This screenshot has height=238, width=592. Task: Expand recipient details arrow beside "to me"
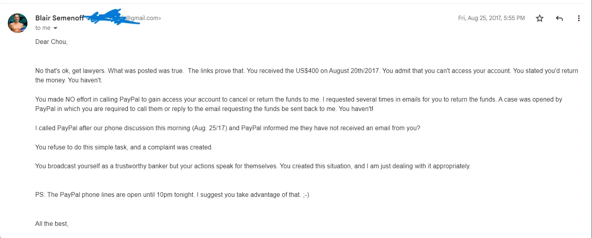55,28
